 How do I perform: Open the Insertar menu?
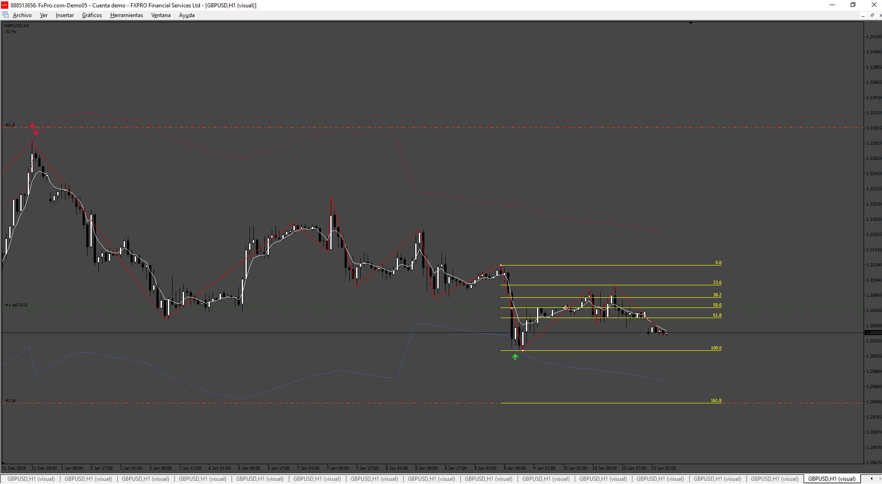click(x=65, y=15)
